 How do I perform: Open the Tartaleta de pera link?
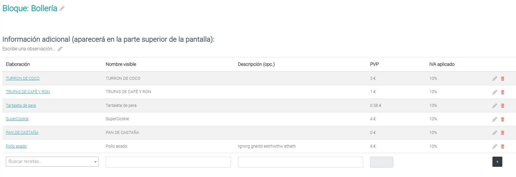click(x=21, y=105)
